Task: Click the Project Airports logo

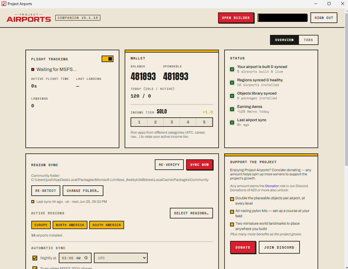Action: [29, 18]
